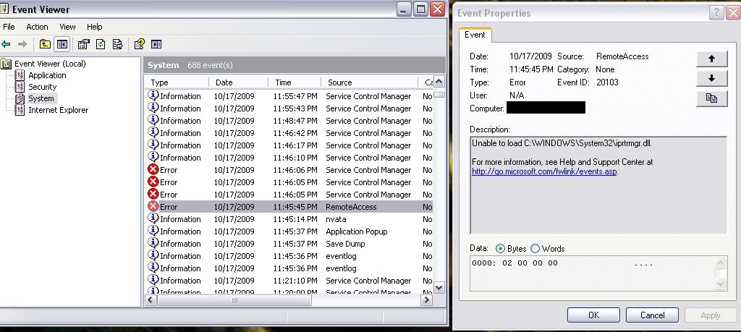Click Cancel in Event Properties
The width and height of the screenshot is (741, 332).
652,315
